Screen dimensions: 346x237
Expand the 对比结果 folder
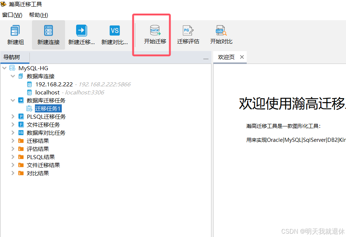[13, 173]
